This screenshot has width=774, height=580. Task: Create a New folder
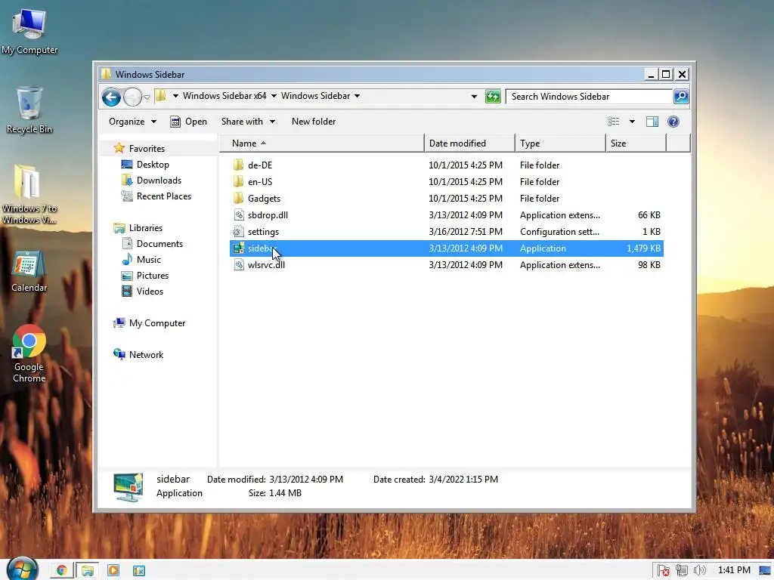pyautogui.click(x=314, y=122)
